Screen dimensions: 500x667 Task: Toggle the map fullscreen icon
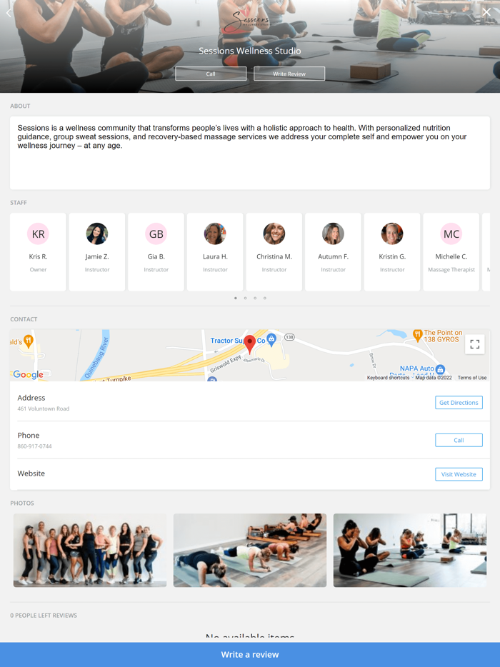pyautogui.click(x=474, y=344)
